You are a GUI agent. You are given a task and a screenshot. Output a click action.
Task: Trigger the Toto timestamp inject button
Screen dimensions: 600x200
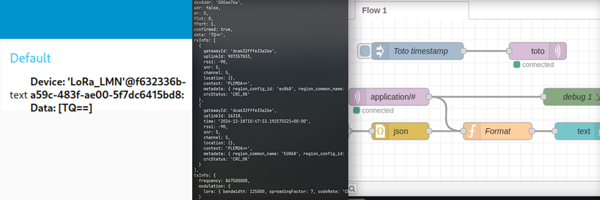point(365,51)
